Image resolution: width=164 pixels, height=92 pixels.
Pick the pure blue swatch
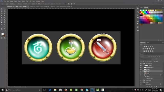pyautogui.click(x=146, y=12)
